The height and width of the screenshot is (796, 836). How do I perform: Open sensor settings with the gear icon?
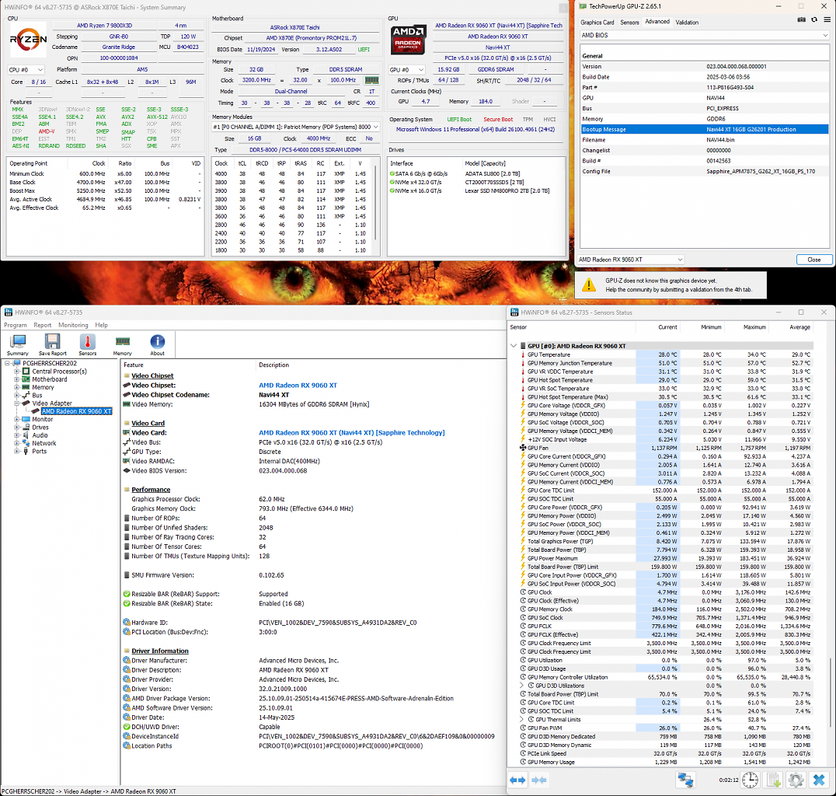pyautogui.click(x=796, y=780)
